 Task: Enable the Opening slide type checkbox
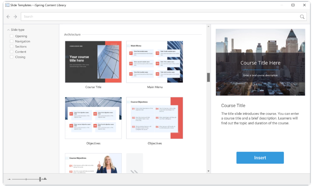pyautogui.click(x=12, y=36)
